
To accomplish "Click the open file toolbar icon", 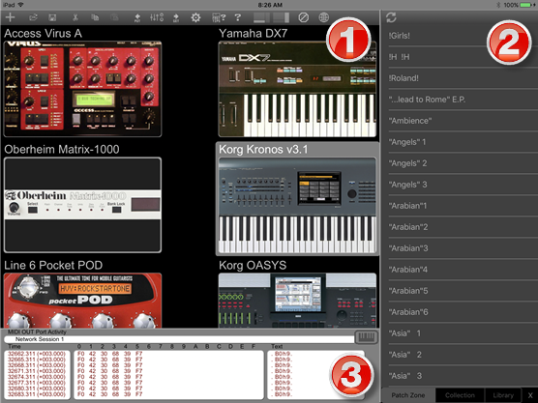I will [33, 17].
